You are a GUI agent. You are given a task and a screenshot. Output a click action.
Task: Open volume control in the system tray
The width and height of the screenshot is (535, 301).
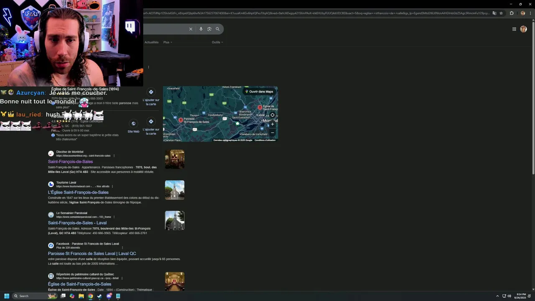[509, 296]
